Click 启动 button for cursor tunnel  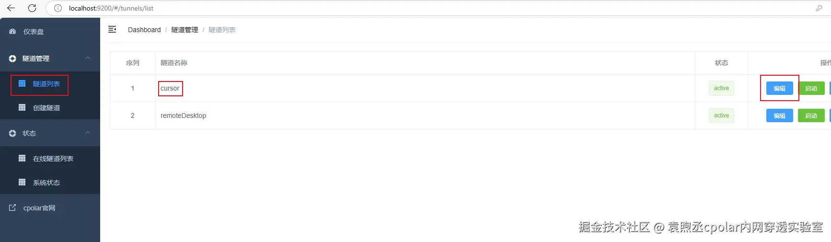click(811, 88)
